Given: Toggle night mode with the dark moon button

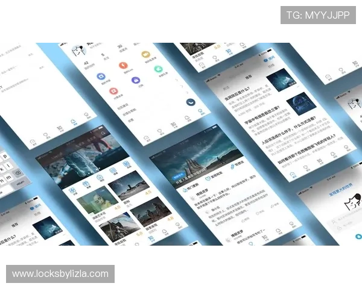Looking at the screenshot, I should click(191, 102).
